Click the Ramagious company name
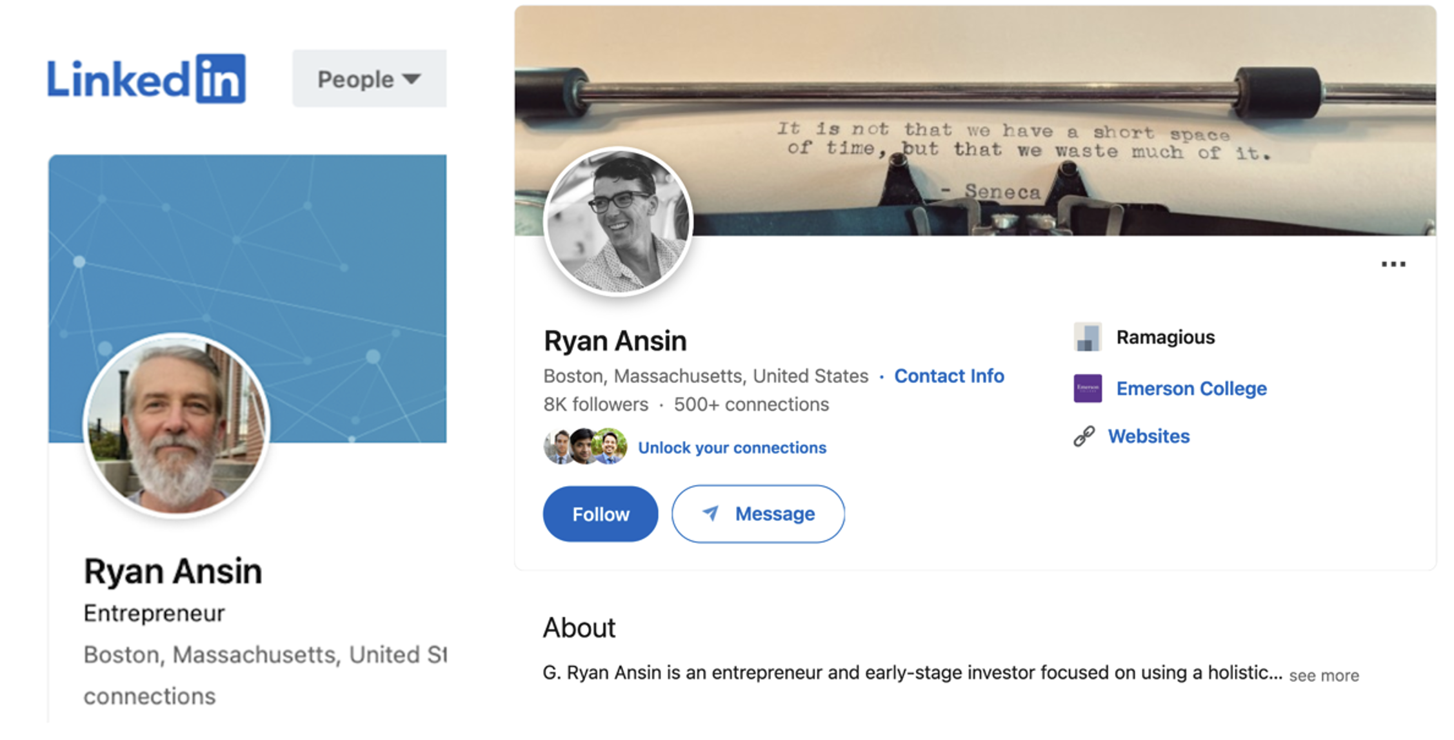This screenshot has width=1454, height=740. pyautogui.click(x=1166, y=337)
